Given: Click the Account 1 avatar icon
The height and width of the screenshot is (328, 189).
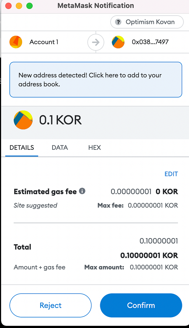Looking at the screenshot, I should (16, 42).
